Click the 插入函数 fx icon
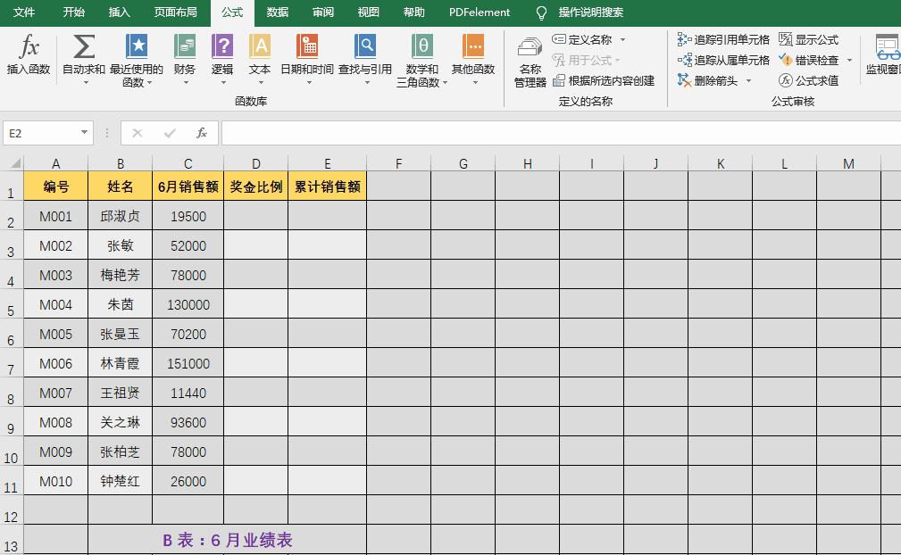Image resolution: width=901 pixels, height=555 pixels. (29, 46)
